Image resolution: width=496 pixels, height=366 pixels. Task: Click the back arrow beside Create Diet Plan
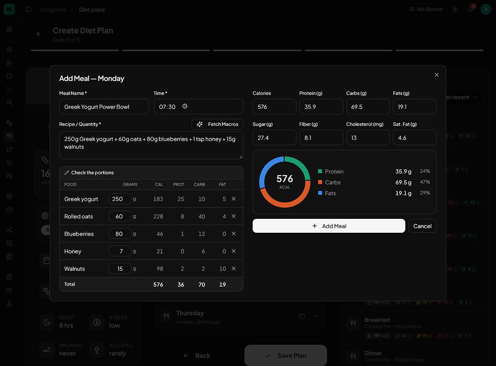click(x=39, y=34)
